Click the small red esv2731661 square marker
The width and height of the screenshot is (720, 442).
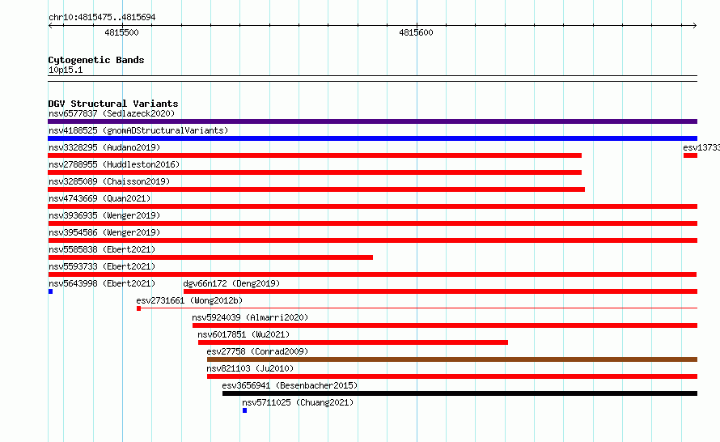[138, 308]
